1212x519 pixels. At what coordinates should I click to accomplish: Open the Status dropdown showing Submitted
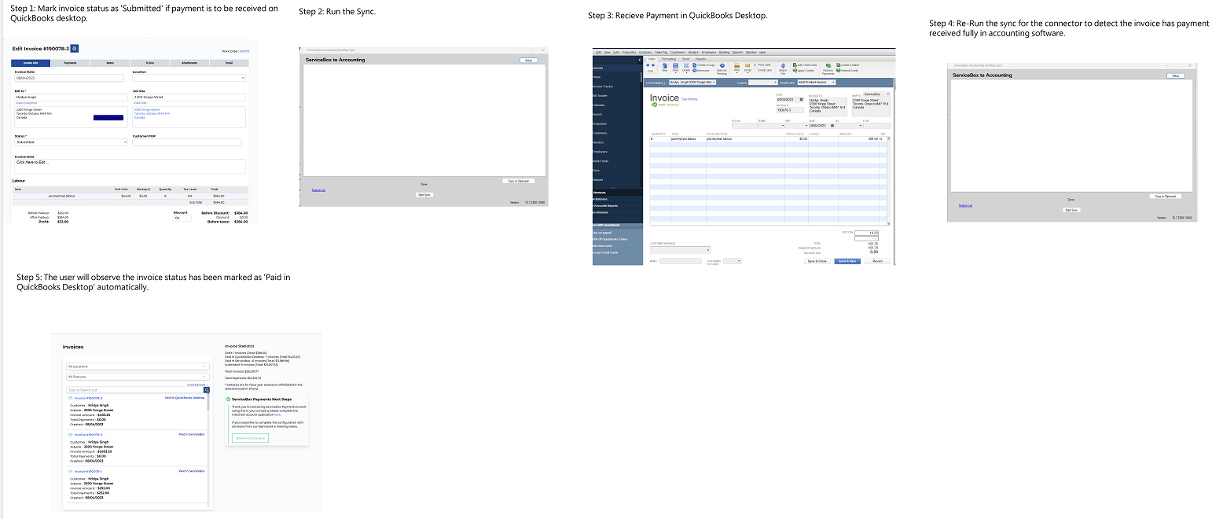point(71,142)
